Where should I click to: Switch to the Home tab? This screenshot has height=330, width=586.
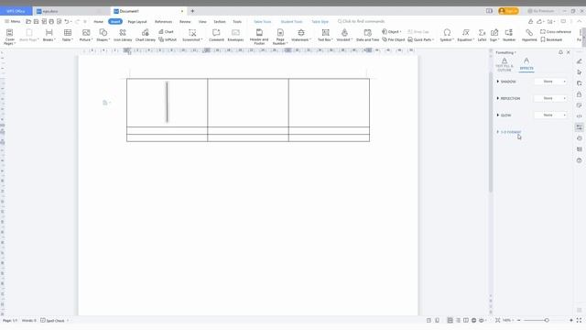point(98,22)
